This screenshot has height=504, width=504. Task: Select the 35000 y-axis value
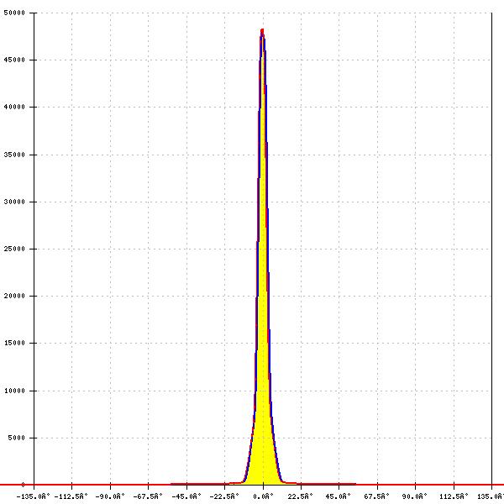tap(14, 155)
